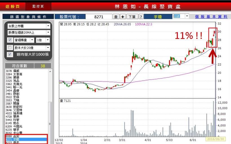Click the 下單 order button
The height and width of the screenshot is (144, 231).
point(132,17)
